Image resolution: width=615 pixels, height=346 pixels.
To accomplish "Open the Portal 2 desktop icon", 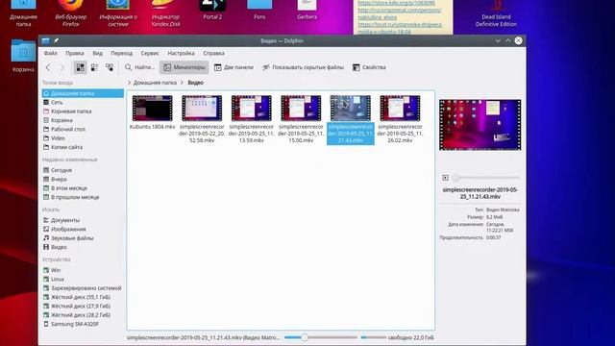I will point(212,11).
